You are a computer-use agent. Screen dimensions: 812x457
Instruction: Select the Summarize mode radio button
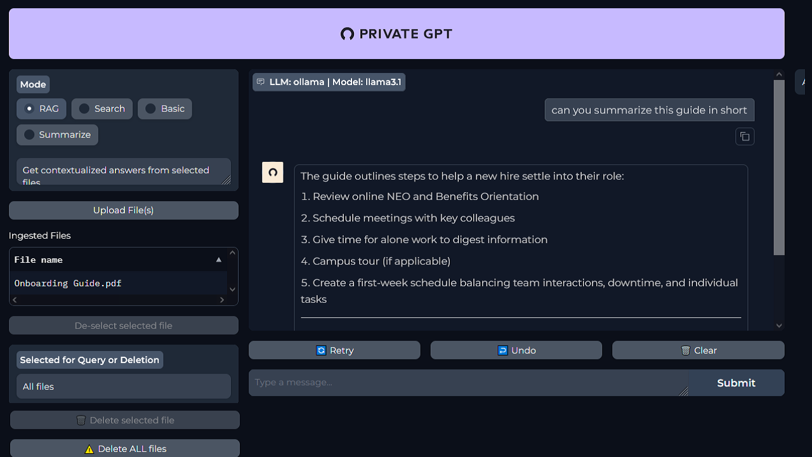[29, 135]
